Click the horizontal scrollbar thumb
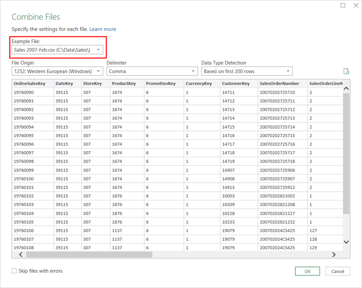Screen dimensions: 362x288 click(x=89, y=254)
